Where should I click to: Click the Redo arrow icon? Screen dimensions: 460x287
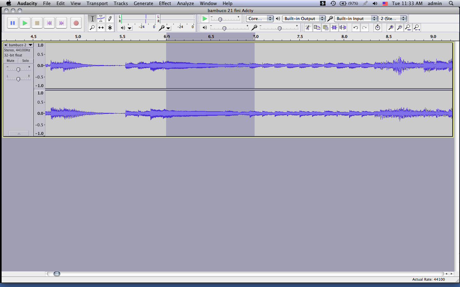coord(364,28)
